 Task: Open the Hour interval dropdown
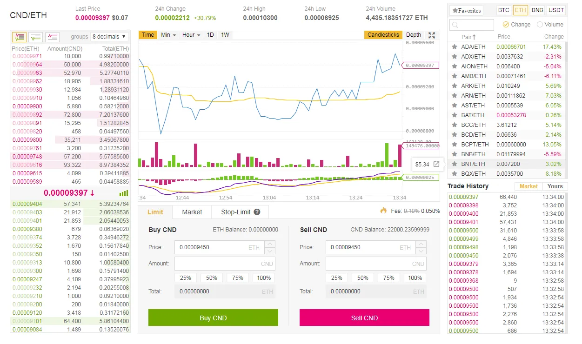(x=191, y=35)
